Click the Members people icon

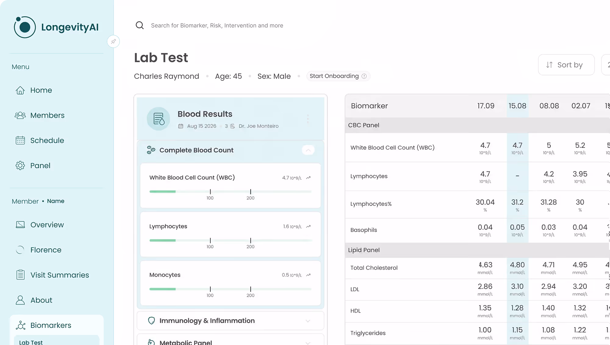(x=20, y=115)
